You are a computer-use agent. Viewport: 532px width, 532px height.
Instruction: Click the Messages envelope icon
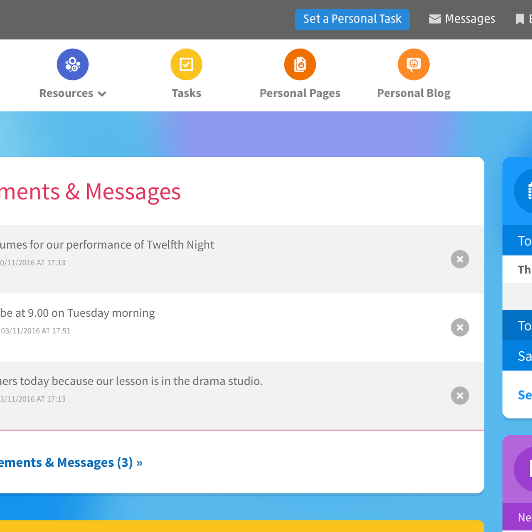coord(434,19)
